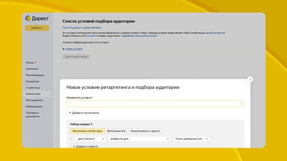This screenshot has height=161, width=287.
Task: Open Информация in sidebar
Action: pyautogui.click(x=34, y=106)
